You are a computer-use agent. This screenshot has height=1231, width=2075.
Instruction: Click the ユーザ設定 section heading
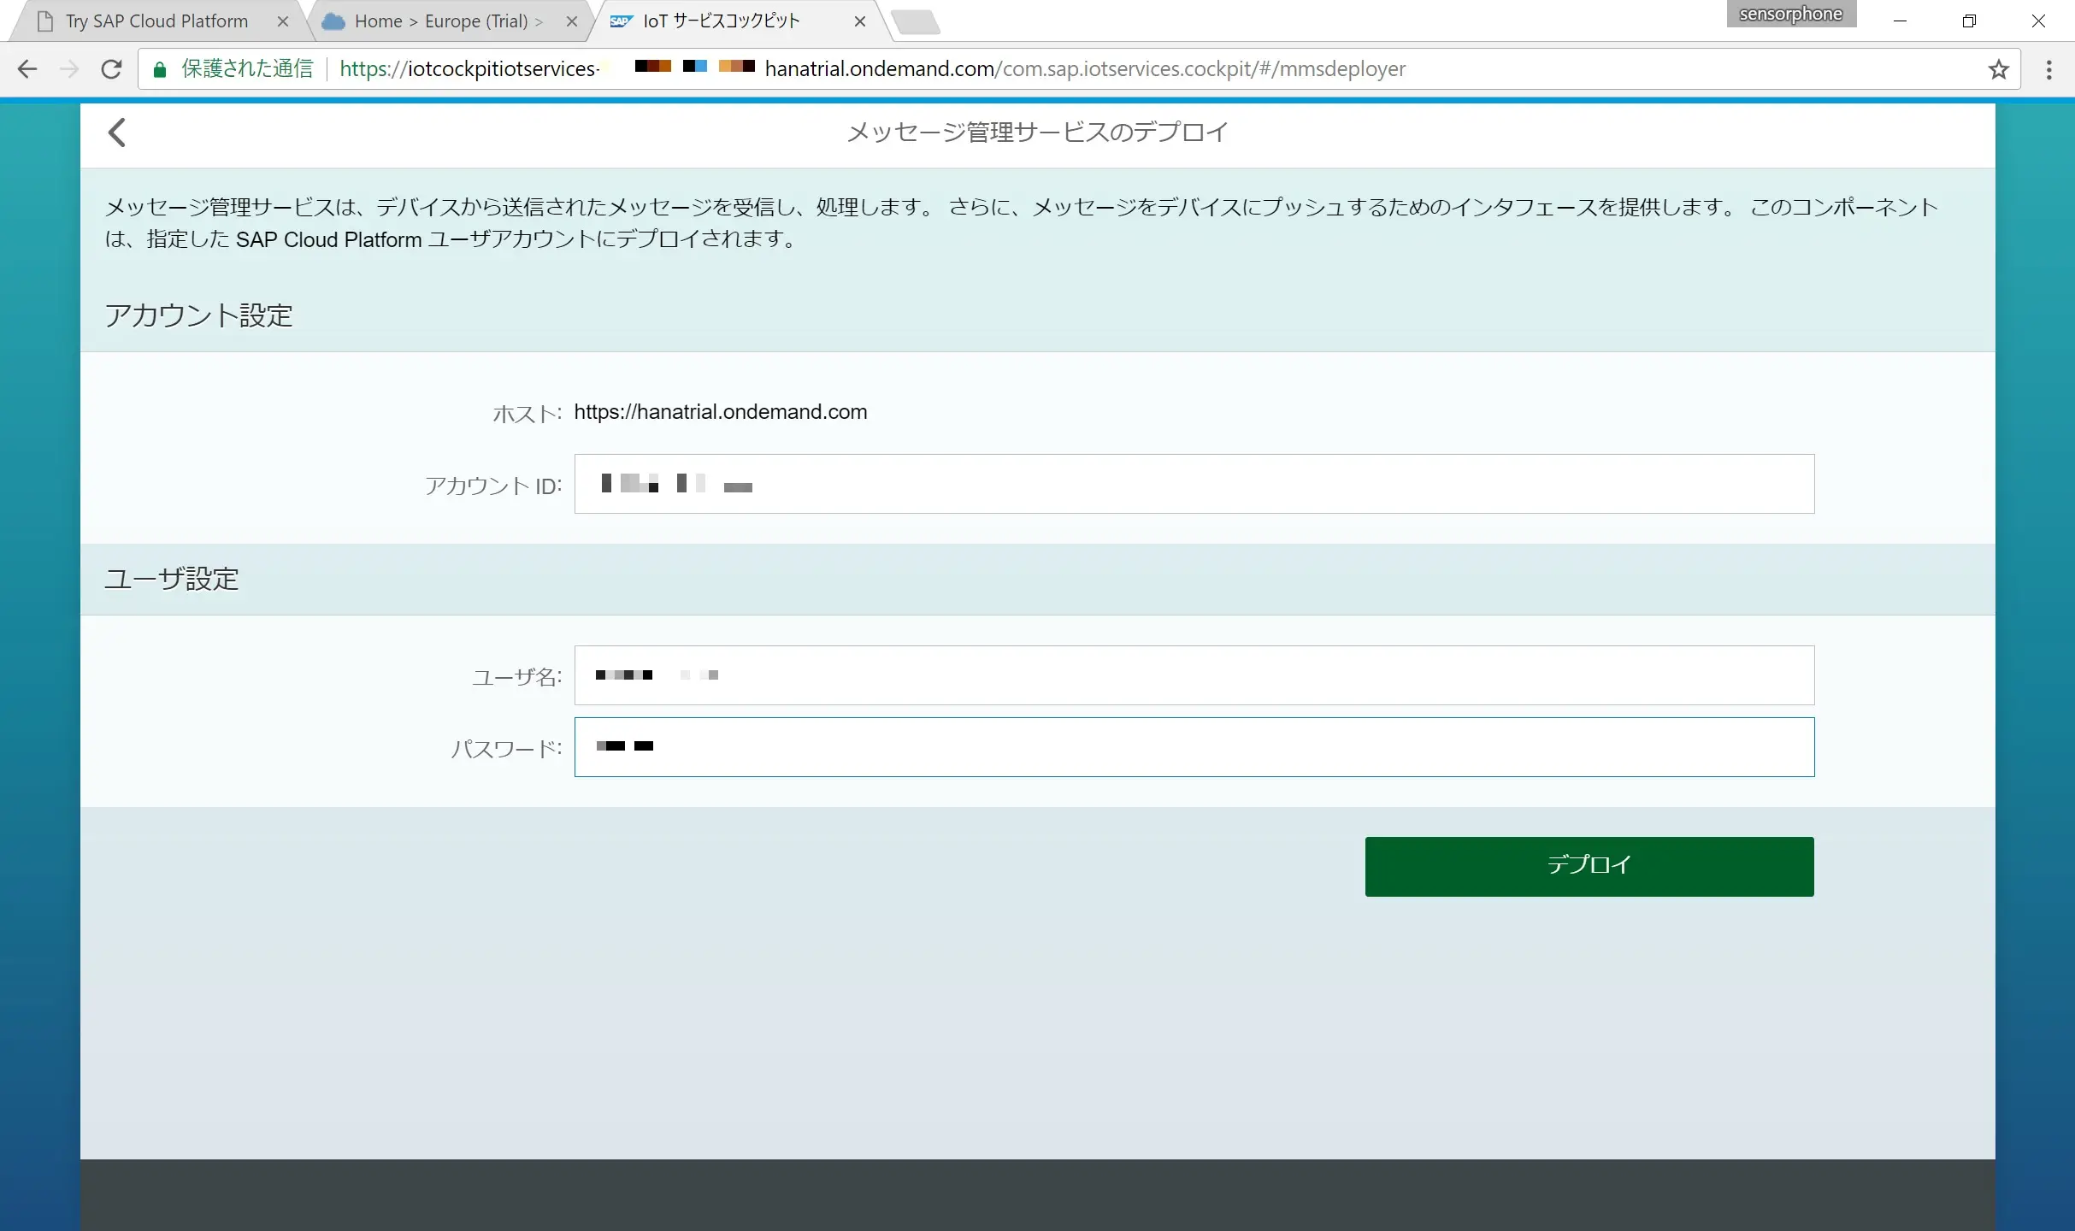172,580
